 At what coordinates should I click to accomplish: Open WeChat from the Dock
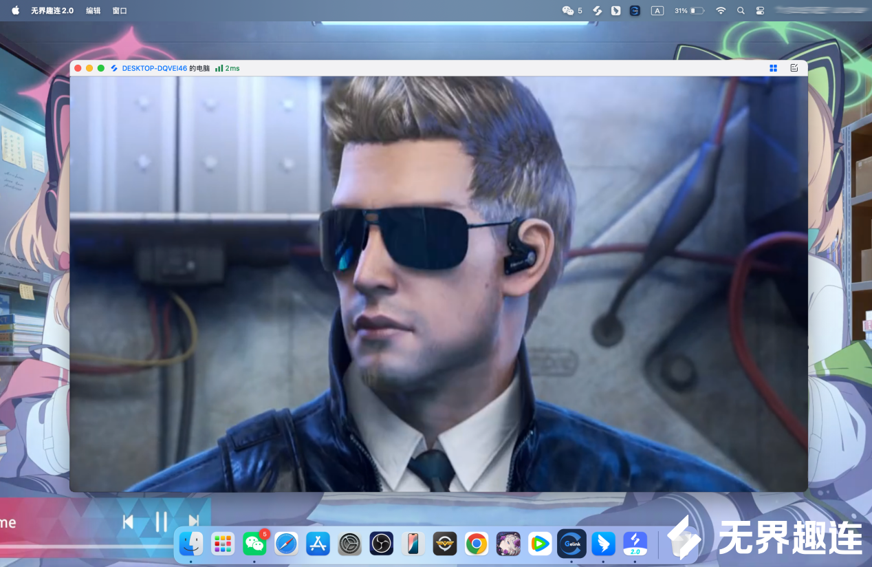click(254, 544)
